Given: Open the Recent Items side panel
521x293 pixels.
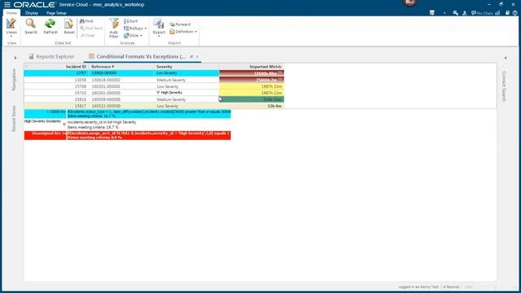Looking at the screenshot, I should (x=14, y=118).
